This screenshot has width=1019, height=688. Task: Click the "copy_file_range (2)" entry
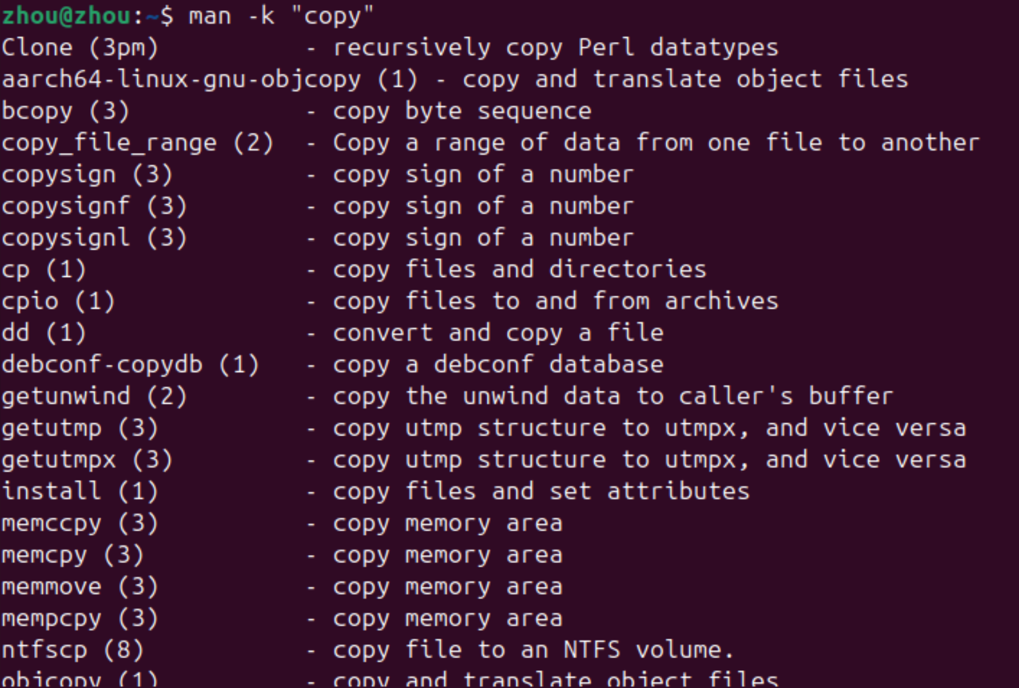pyautogui.click(x=137, y=143)
